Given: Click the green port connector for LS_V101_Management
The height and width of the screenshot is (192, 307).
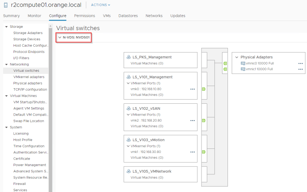Looking at the screenshot, I should click(204, 89).
